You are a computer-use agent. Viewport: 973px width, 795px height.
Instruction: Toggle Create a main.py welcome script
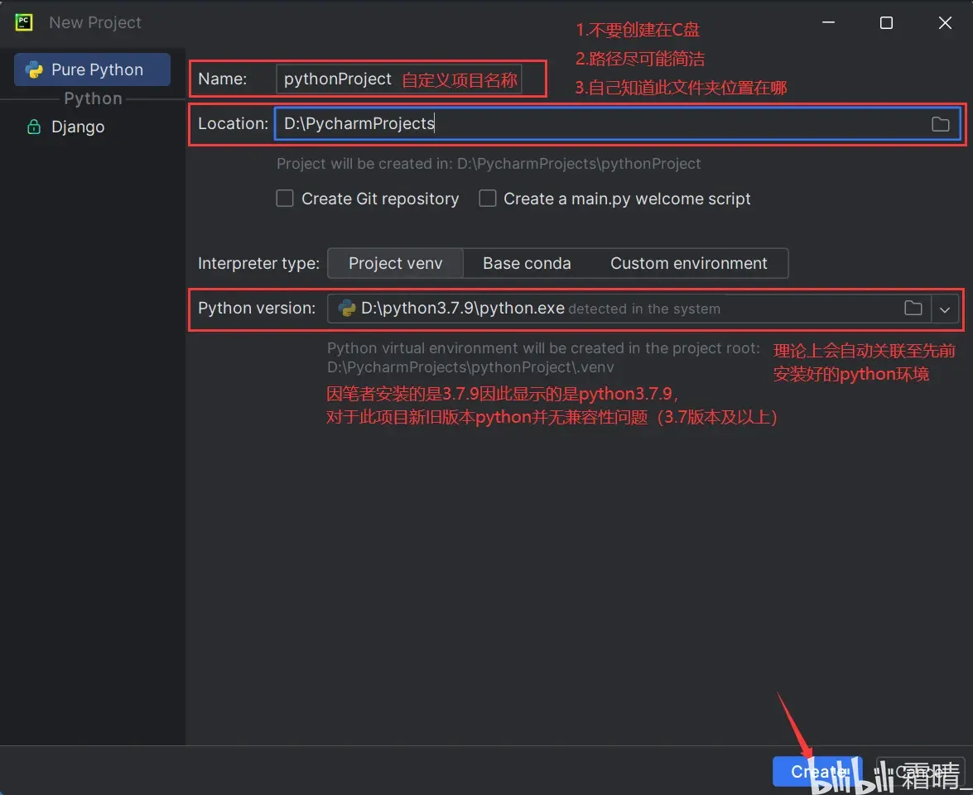click(x=488, y=199)
